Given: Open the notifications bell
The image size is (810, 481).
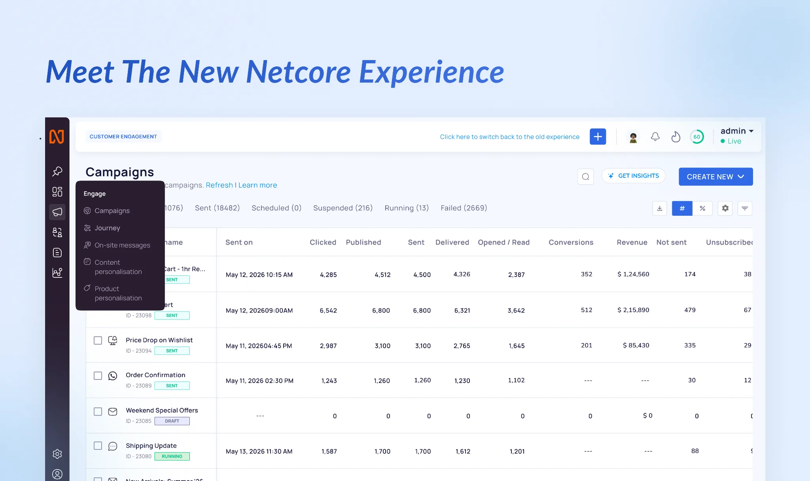Looking at the screenshot, I should [655, 137].
